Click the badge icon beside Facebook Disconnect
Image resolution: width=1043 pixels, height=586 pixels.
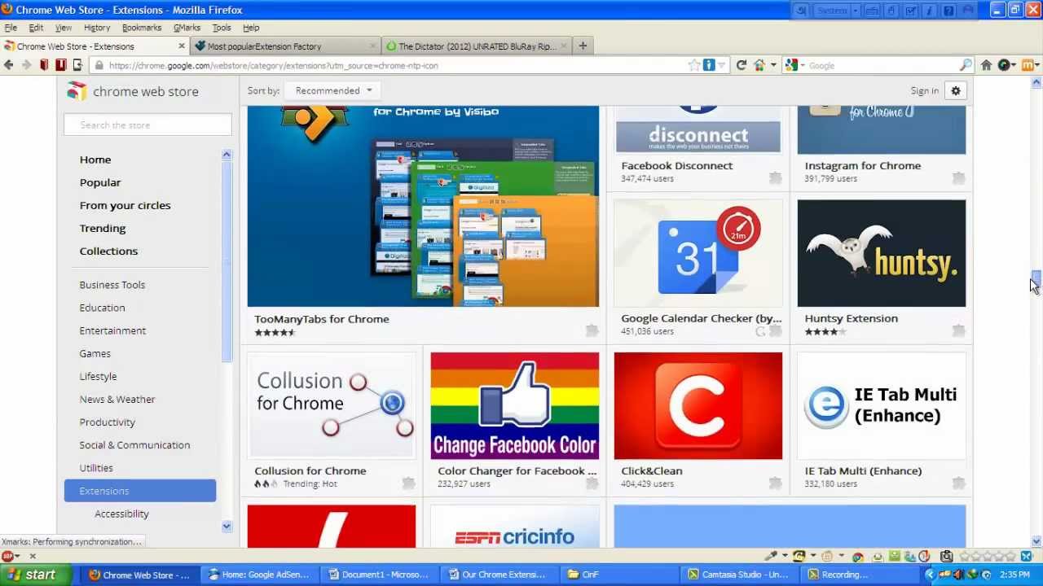click(775, 177)
